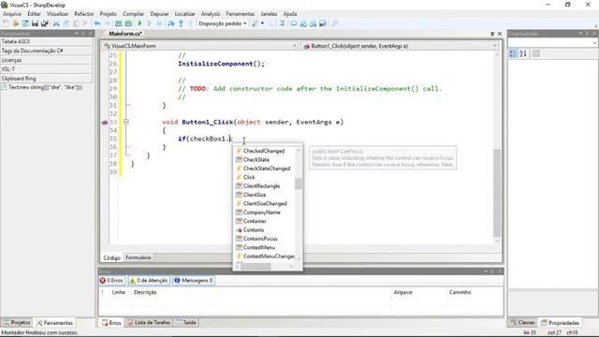Open the Projeto menu
The height and width of the screenshot is (337, 599).
109,14
